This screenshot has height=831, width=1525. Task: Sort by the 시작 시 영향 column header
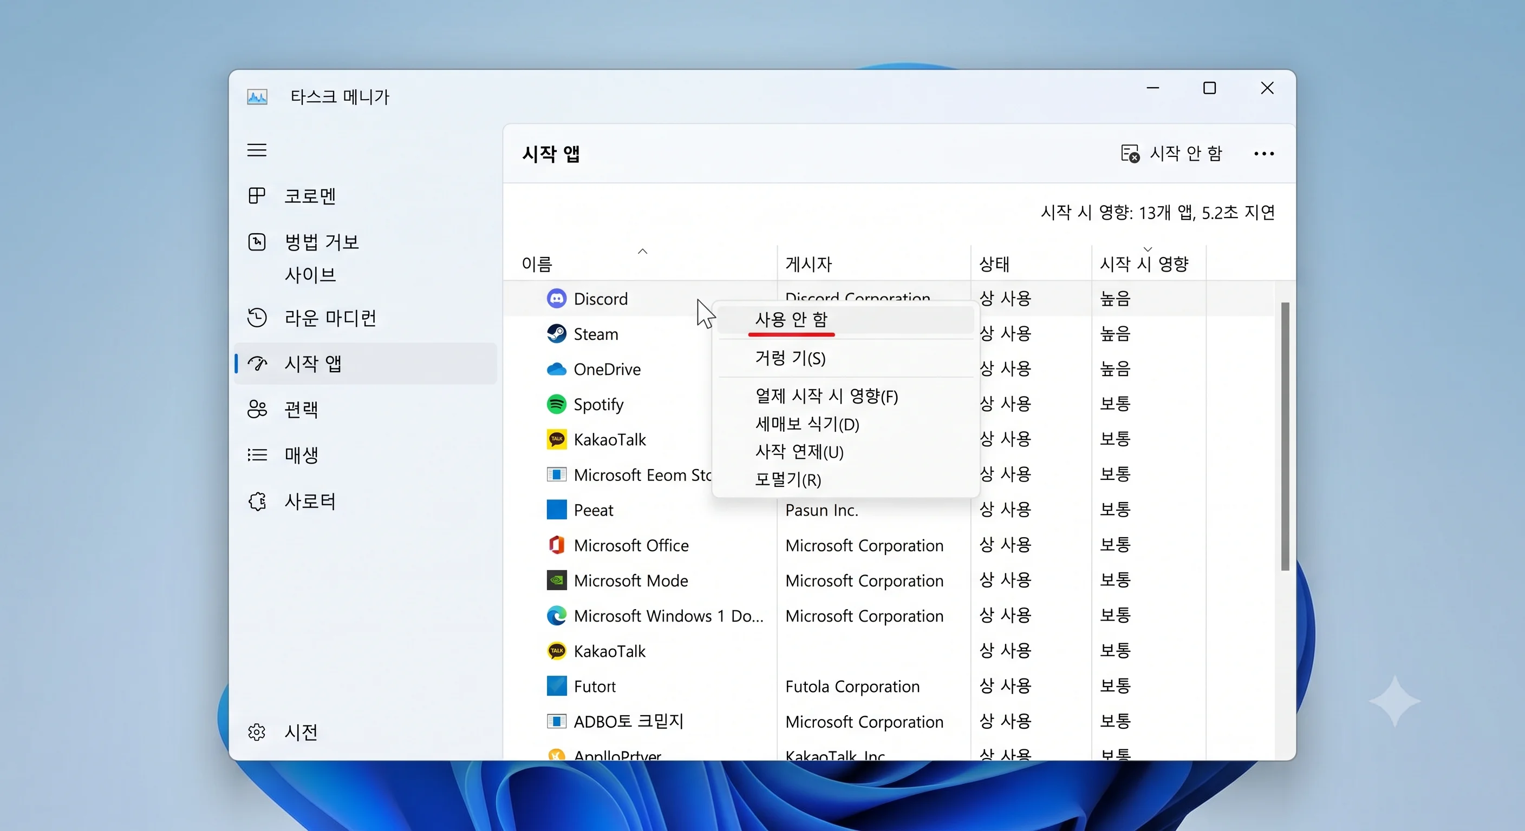pos(1144,264)
